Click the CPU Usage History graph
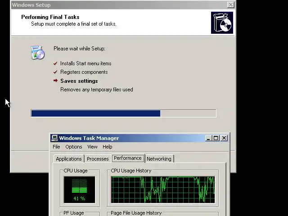 pos(163,190)
